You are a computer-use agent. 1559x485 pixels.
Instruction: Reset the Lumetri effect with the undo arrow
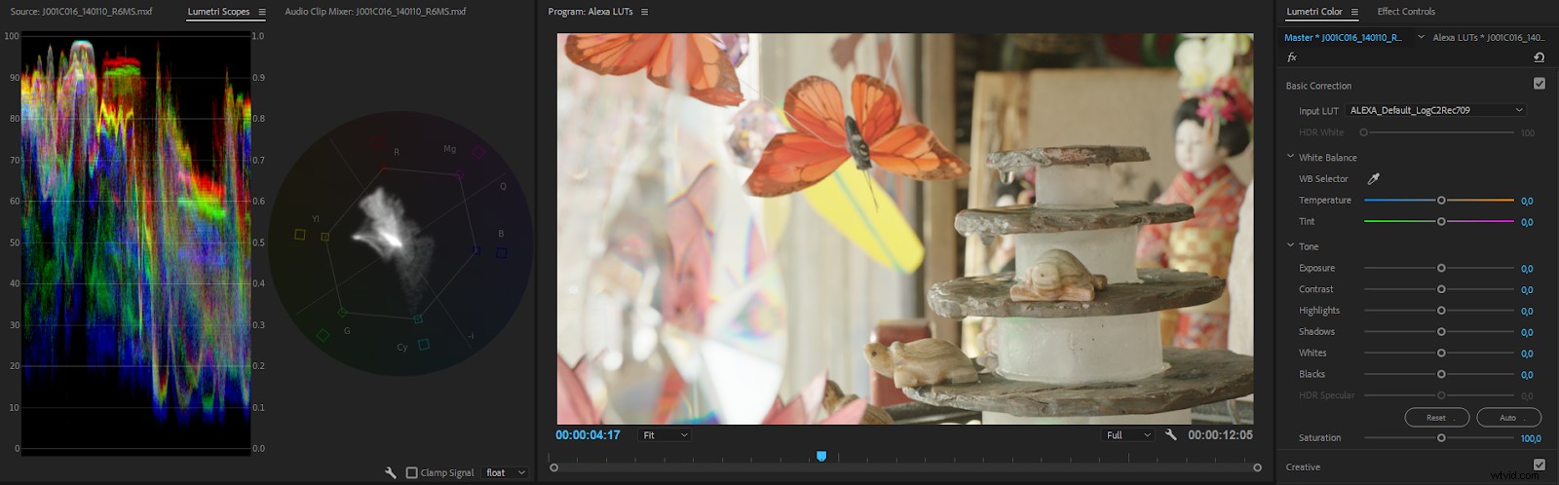[1540, 57]
